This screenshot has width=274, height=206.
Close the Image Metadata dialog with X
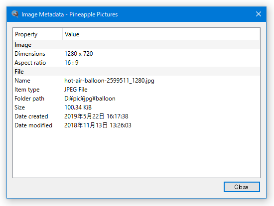259,14
